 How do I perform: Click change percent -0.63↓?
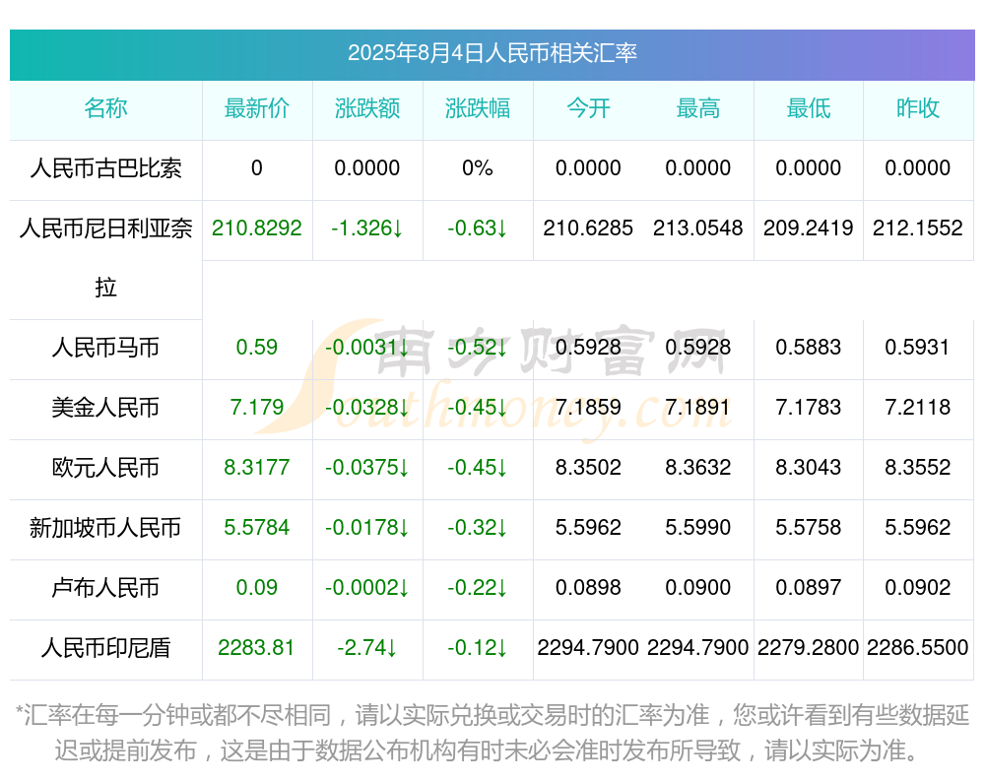[x=478, y=228]
